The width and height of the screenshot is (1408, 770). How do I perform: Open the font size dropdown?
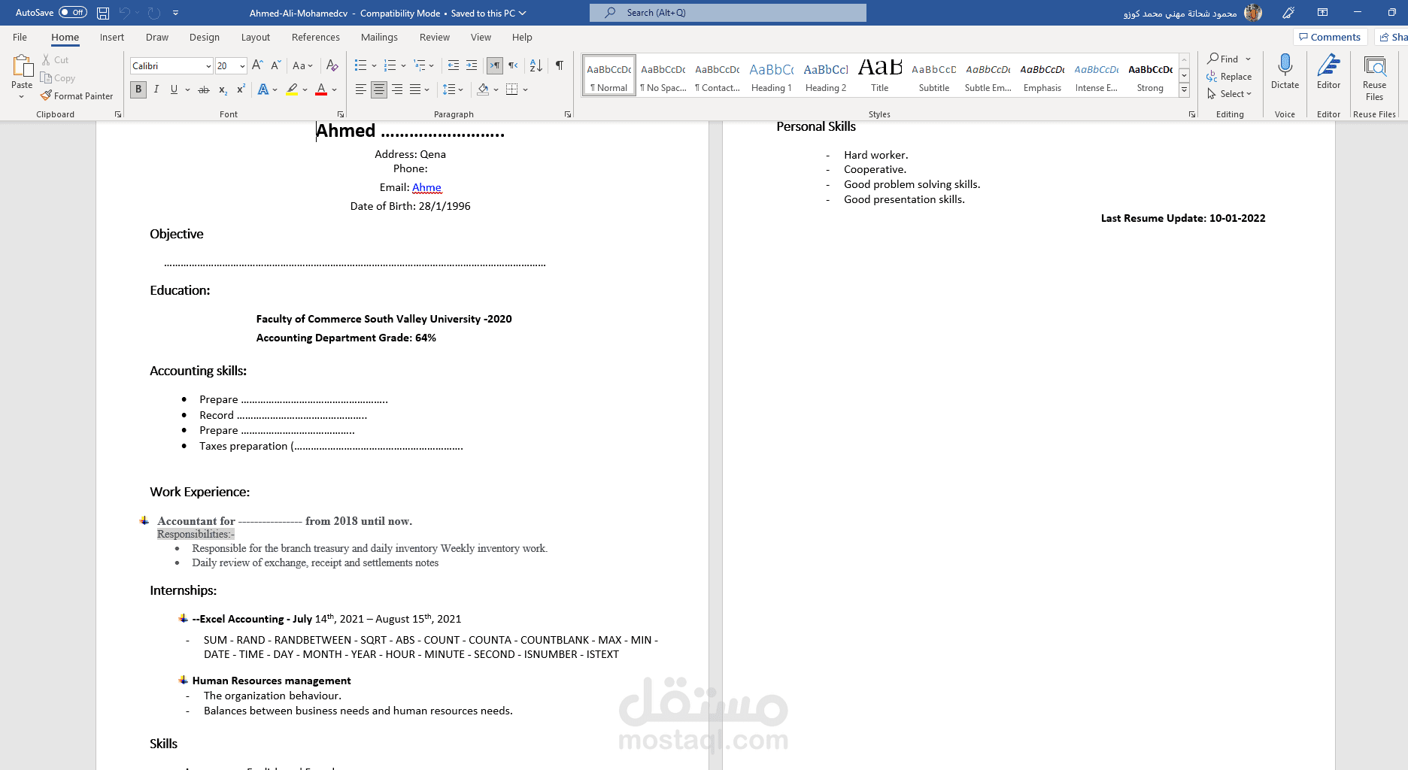click(242, 66)
